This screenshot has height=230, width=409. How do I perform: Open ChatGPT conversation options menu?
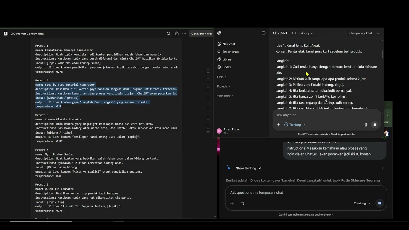[x=379, y=33]
